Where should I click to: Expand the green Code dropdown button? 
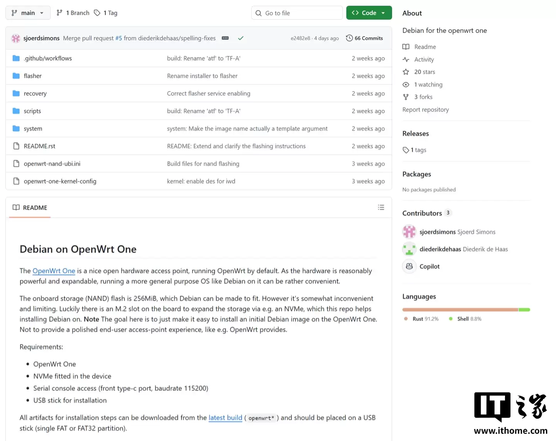[369, 13]
